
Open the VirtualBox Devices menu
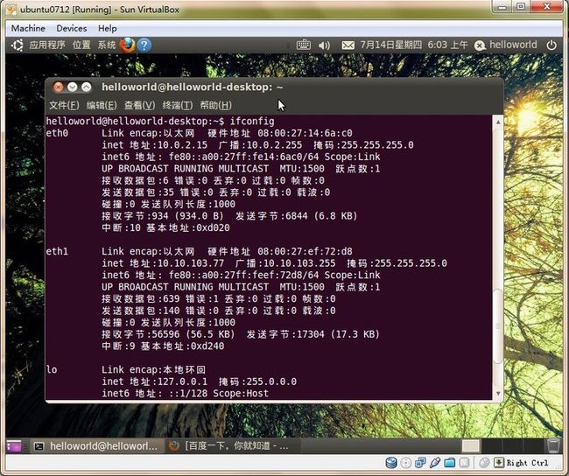(72, 28)
